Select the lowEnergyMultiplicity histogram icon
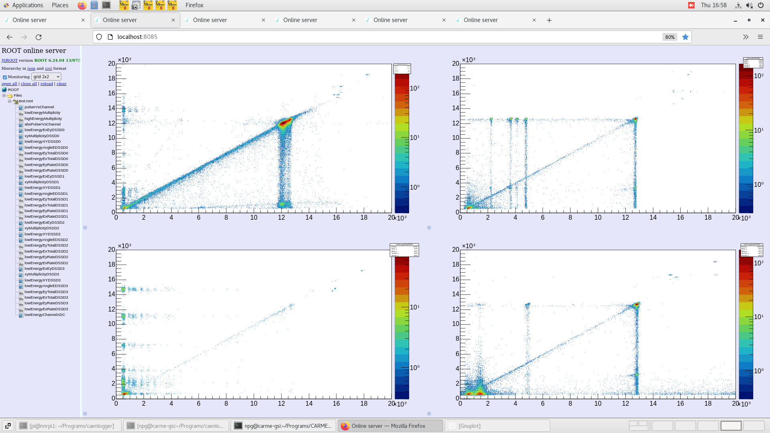The height and width of the screenshot is (433, 770). [21, 113]
